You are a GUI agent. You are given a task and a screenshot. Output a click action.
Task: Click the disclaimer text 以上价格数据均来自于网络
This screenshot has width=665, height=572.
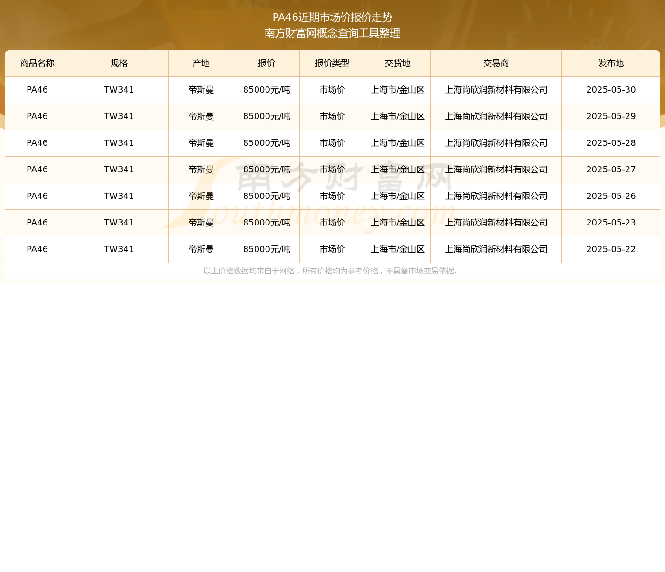click(249, 271)
